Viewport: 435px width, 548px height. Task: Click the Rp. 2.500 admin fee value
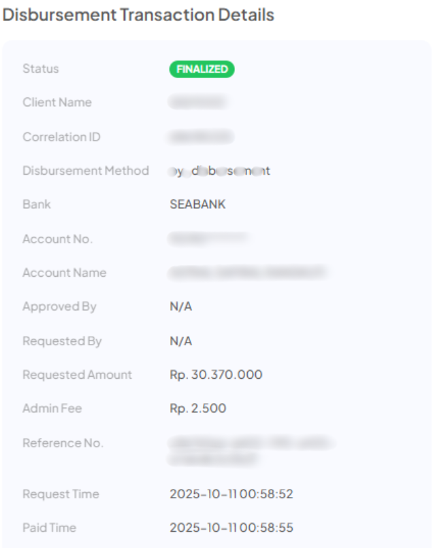pyautogui.click(x=198, y=409)
